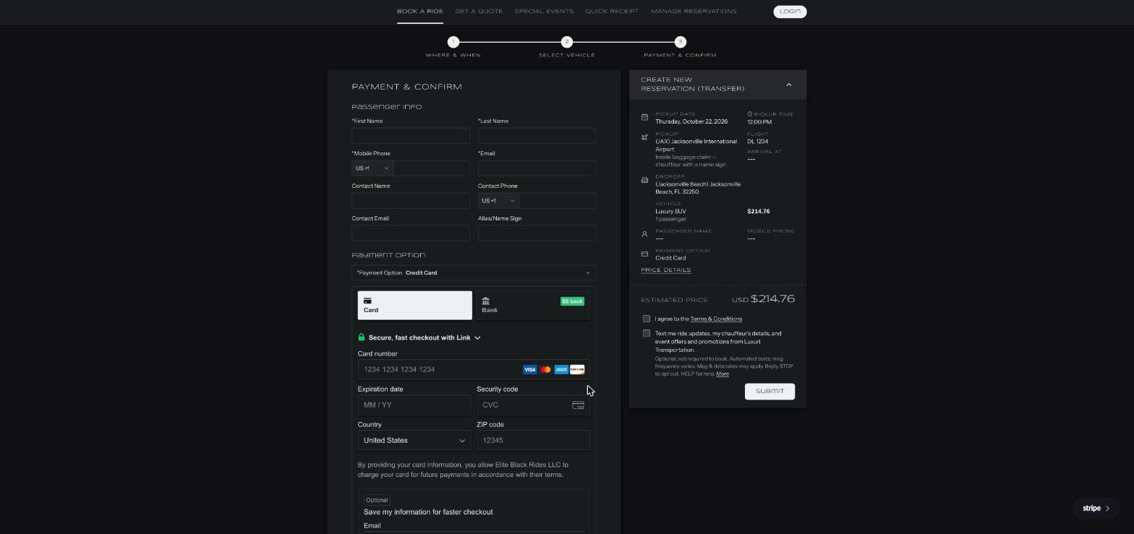Click the More link under text updates

pyautogui.click(x=722, y=374)
